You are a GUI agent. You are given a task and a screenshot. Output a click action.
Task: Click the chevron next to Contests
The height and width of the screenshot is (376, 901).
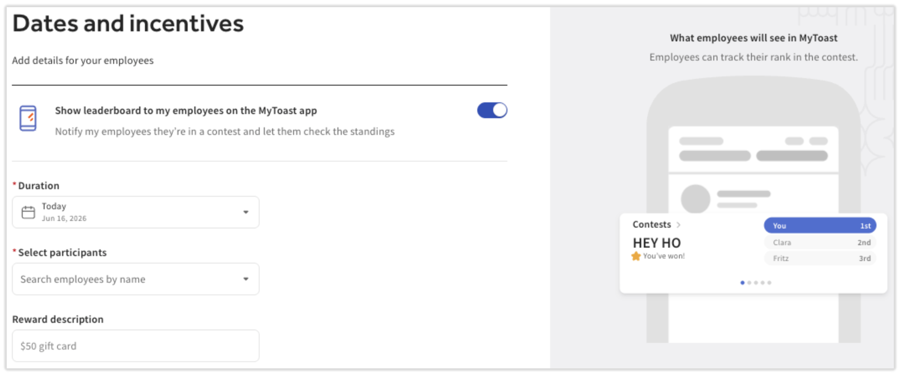678,224
